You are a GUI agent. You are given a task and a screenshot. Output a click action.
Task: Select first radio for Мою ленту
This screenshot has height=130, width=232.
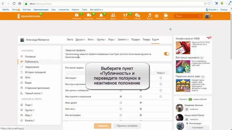(121, 109)
